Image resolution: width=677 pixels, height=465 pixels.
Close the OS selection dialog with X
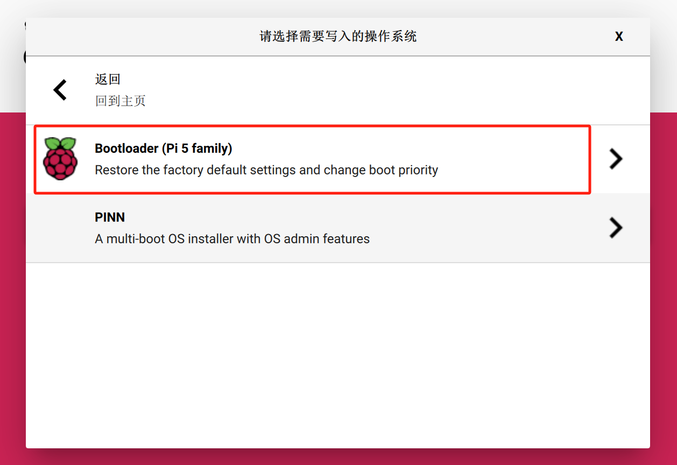619,37
